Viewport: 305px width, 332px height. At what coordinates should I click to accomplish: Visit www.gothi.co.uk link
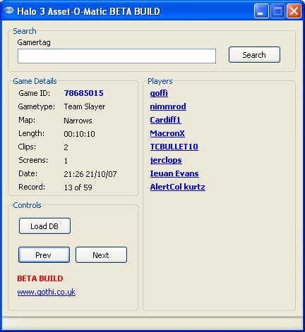(x=47, y=292)
